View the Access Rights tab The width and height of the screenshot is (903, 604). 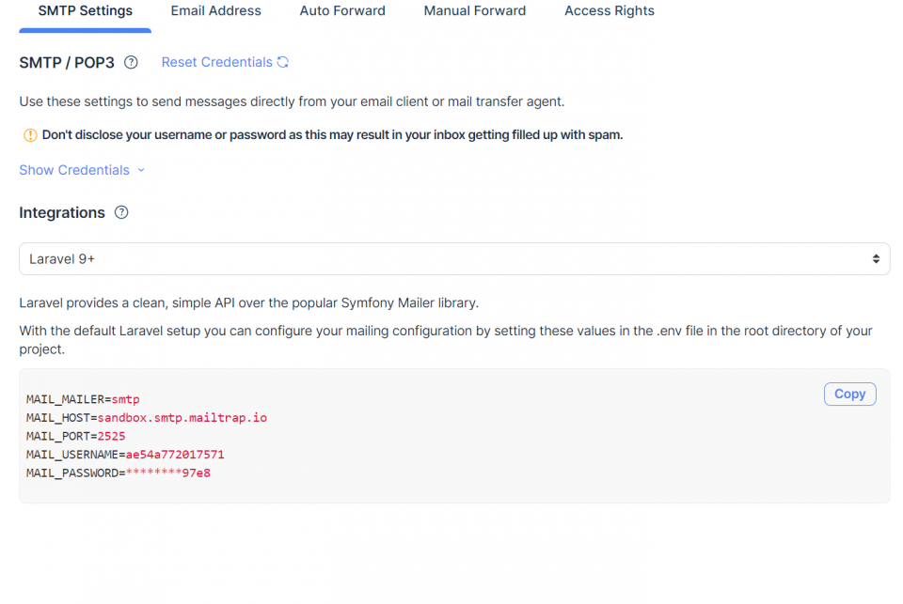[x=609, y=10]
